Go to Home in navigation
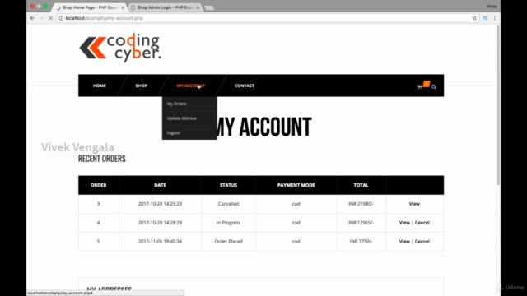The width and height of the screenshot is (527, 296). [100, 86]
